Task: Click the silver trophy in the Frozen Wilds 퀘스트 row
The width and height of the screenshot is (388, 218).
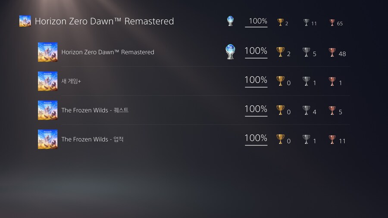Action: 306,110
